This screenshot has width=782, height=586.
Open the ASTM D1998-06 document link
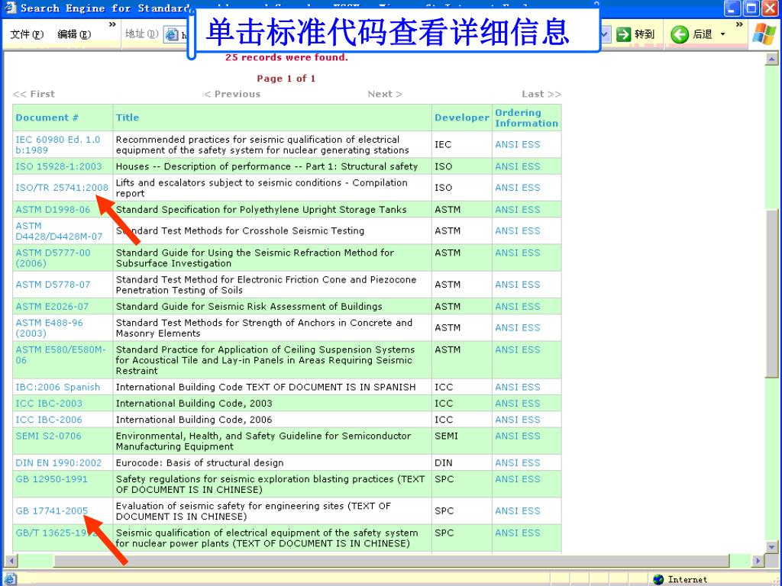pos(53,210)
